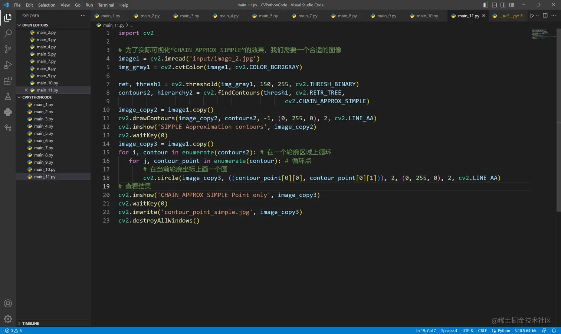Change line endings via CRLF entry

pos(482,331)
